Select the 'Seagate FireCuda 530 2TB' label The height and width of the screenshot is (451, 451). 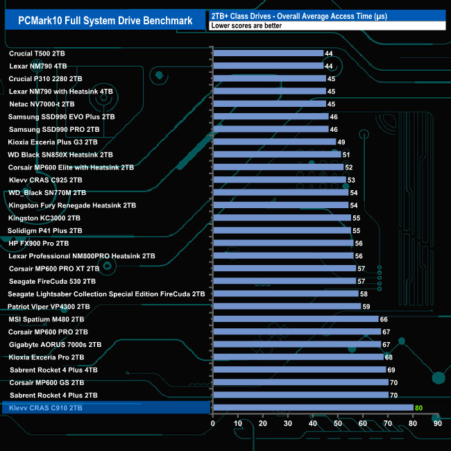(52, 281)
